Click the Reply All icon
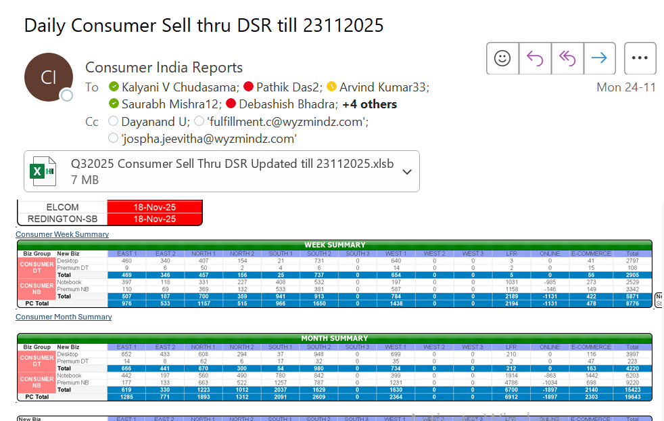664x421 pixels. point(567,59)
